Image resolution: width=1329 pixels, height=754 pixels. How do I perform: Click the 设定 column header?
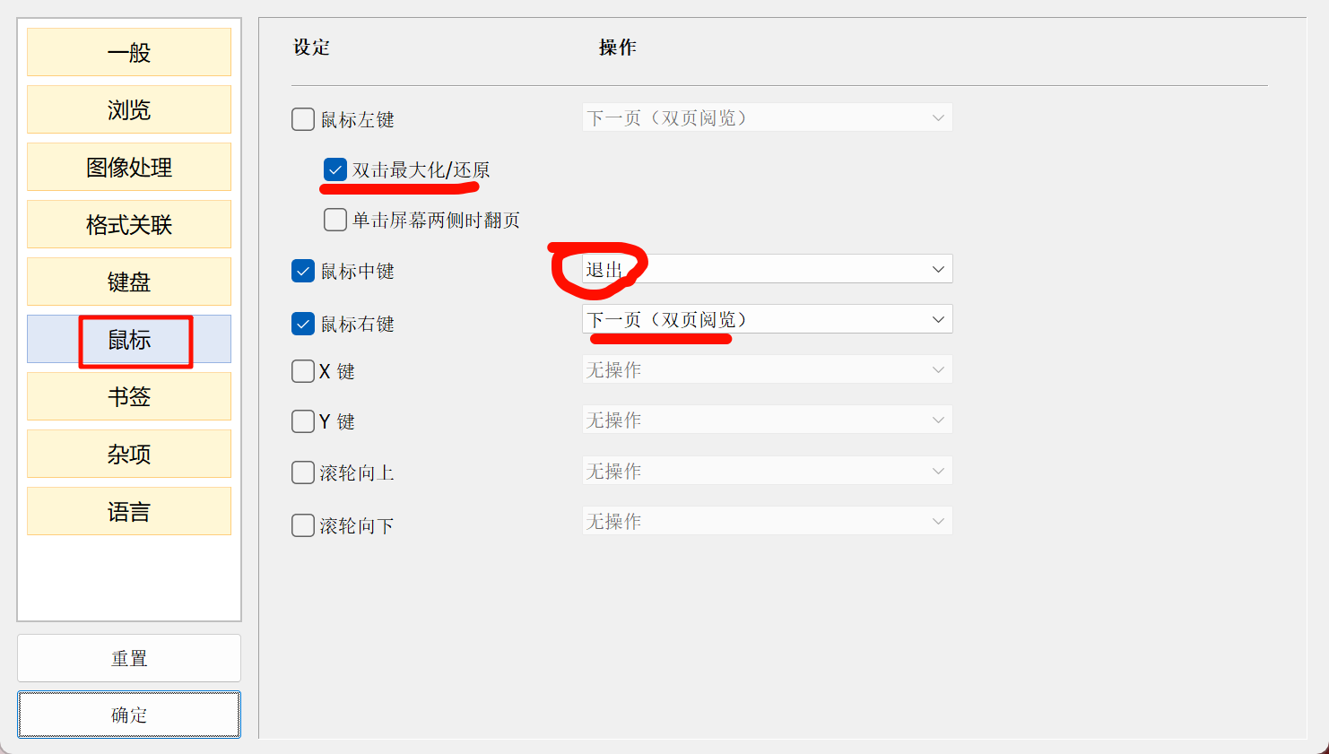tap(312, 48)
